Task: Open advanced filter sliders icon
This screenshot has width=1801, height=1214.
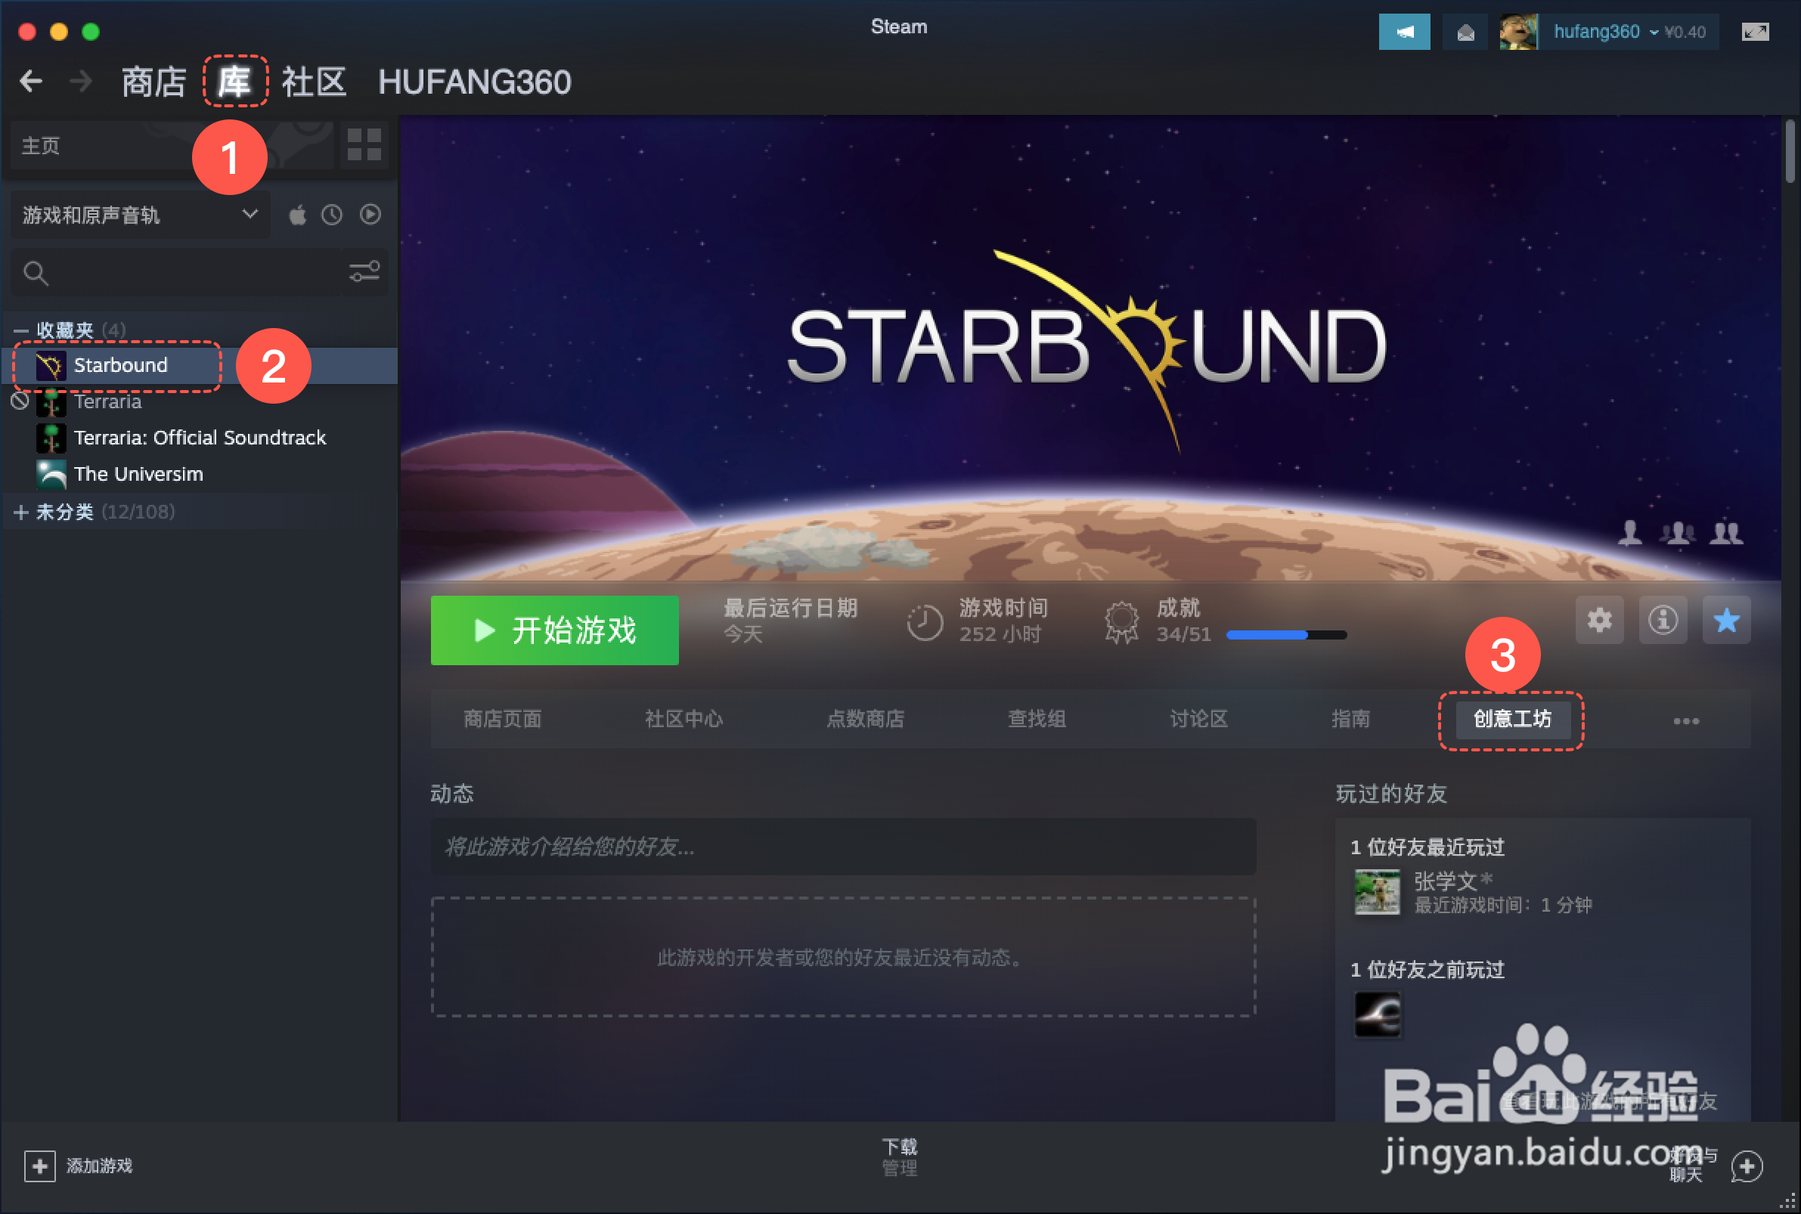Action: point(364,272)
